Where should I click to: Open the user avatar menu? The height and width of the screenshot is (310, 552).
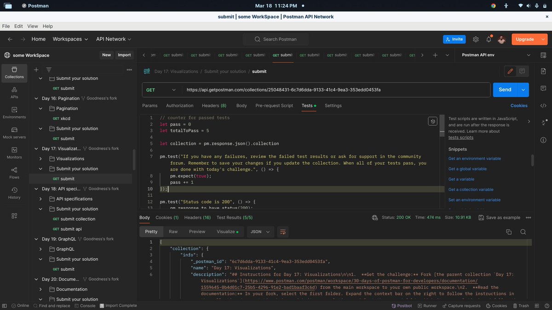(501, 39)
